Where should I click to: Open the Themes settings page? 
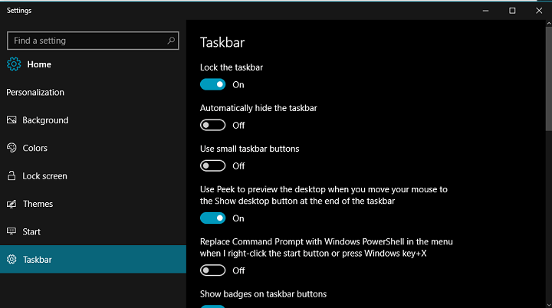93,204
